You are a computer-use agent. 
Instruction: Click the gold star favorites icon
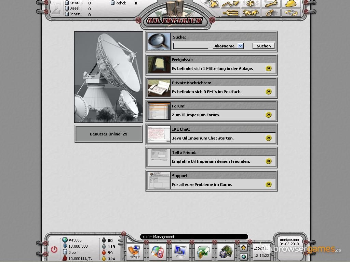(243, 248)
